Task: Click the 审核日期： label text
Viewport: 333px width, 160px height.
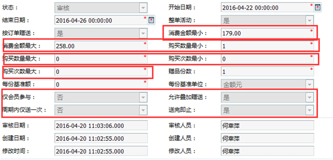Action: pos(15,125)
